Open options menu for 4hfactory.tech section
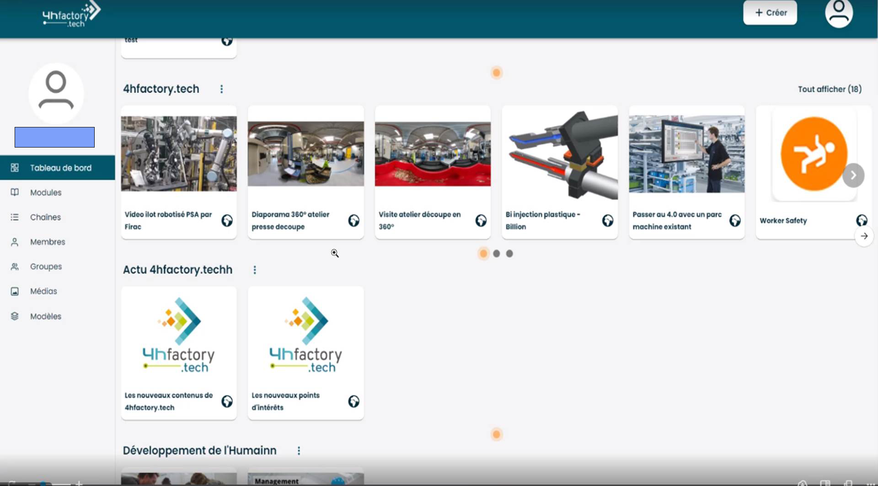This screenshot has width=878, height=486. [x=222, y=89]
